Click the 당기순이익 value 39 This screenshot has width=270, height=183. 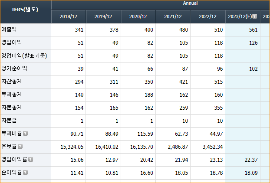click(80, 69)
